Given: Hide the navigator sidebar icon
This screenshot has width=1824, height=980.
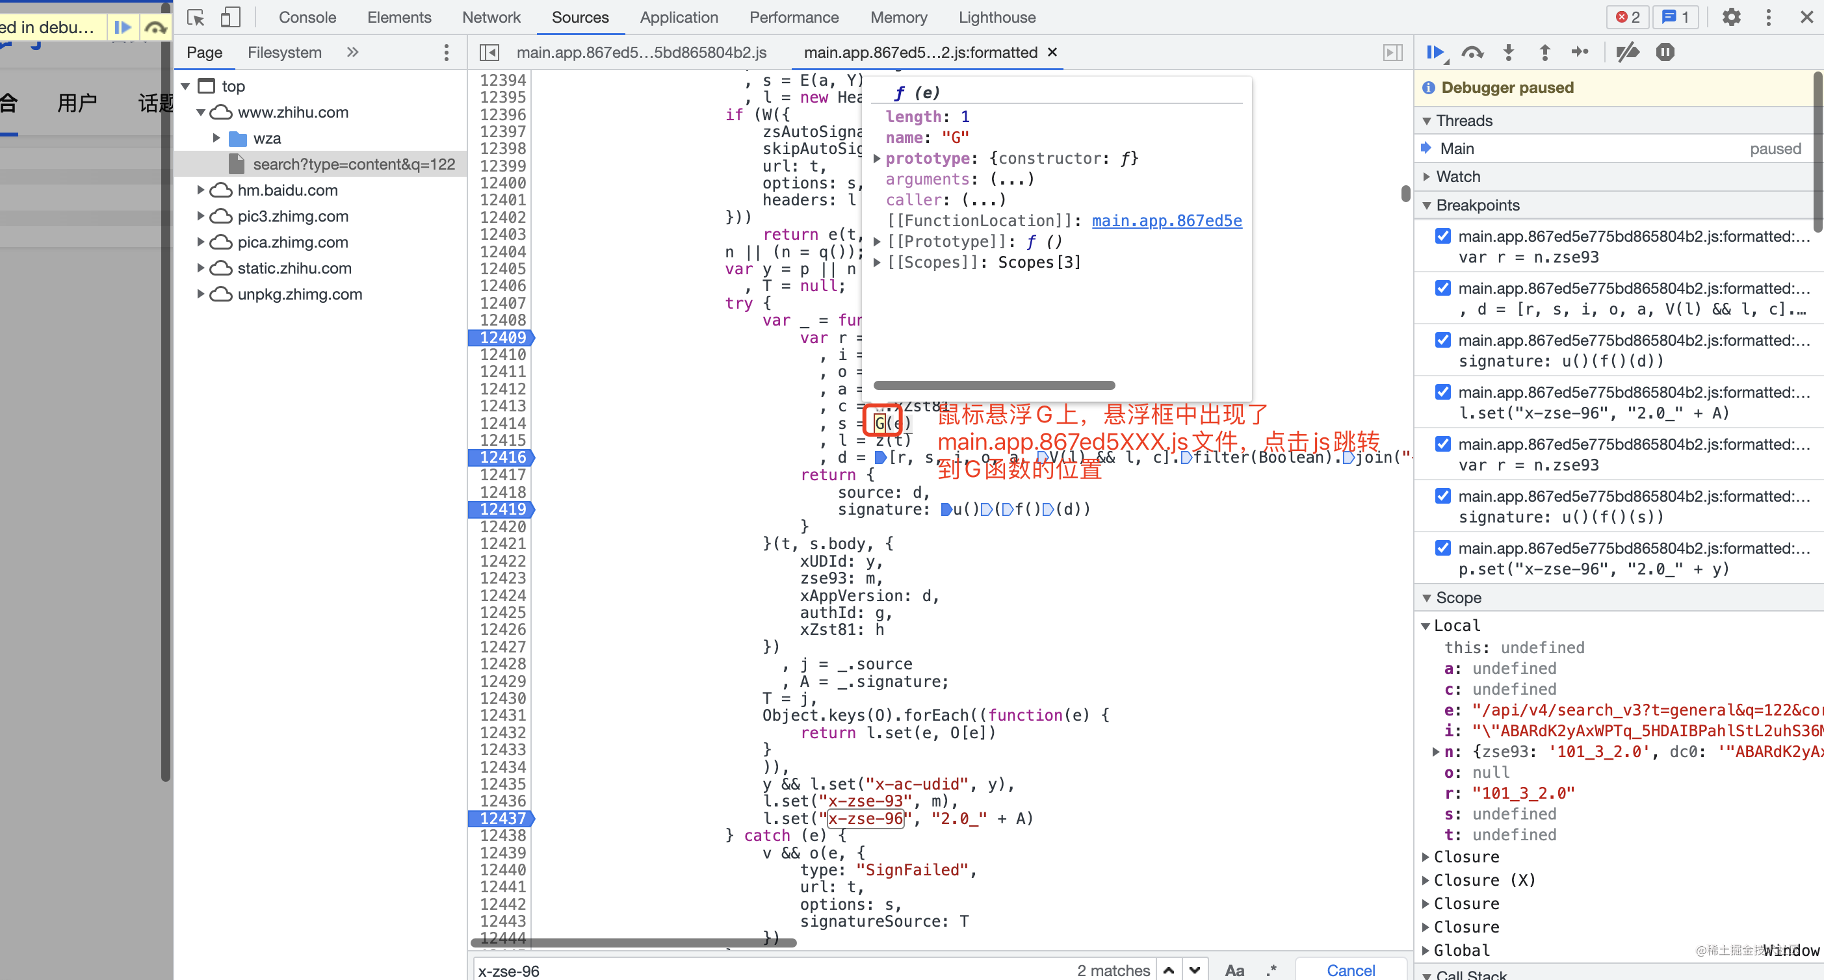Looking at the screenshot, I should click(x=489, y=53).
